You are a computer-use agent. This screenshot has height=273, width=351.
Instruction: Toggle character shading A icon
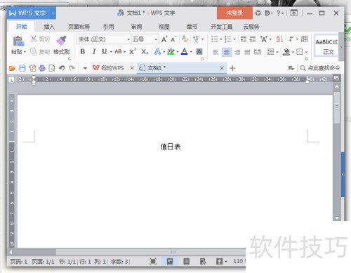pos(199,51)
